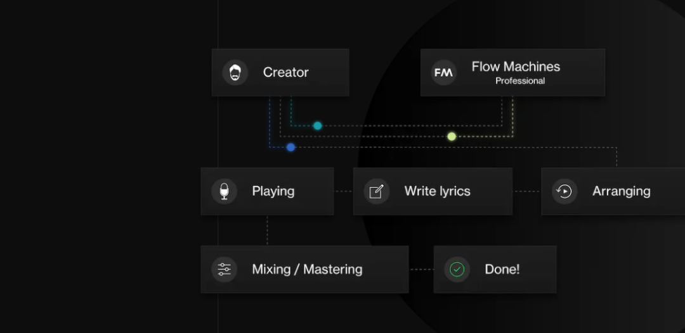Click the green checkmark icon on Done!
This screenshot has height=333, width=685.
tap(457, 269)
